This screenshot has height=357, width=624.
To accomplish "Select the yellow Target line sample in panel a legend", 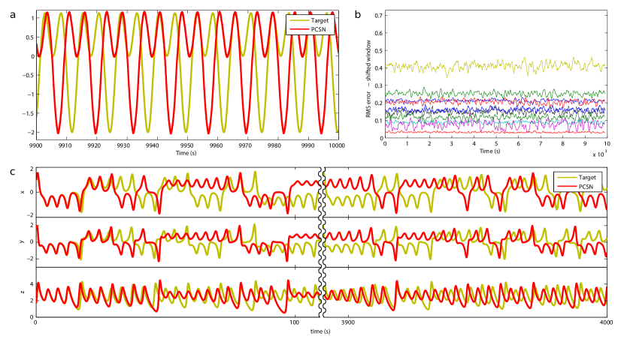I will tap(298, 21).
